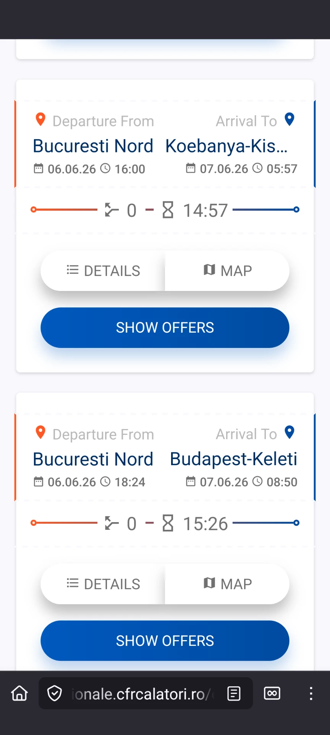Tap the private mode mask icon
This screenshot has width=330, height=735.
pos(272,693)
